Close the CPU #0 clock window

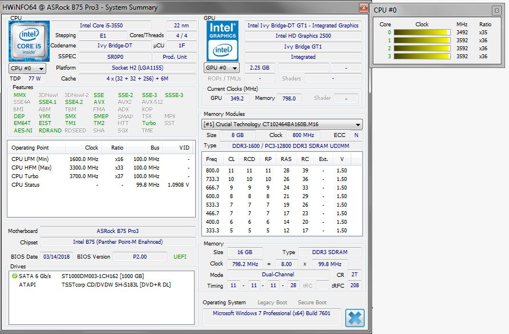click(496, 10)
